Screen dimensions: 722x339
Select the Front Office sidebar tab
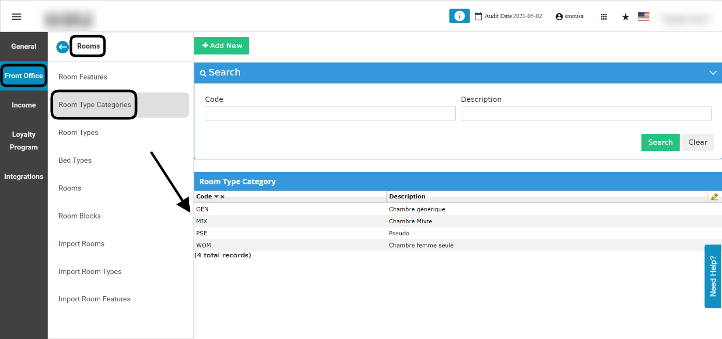click(x=24, y=76)
